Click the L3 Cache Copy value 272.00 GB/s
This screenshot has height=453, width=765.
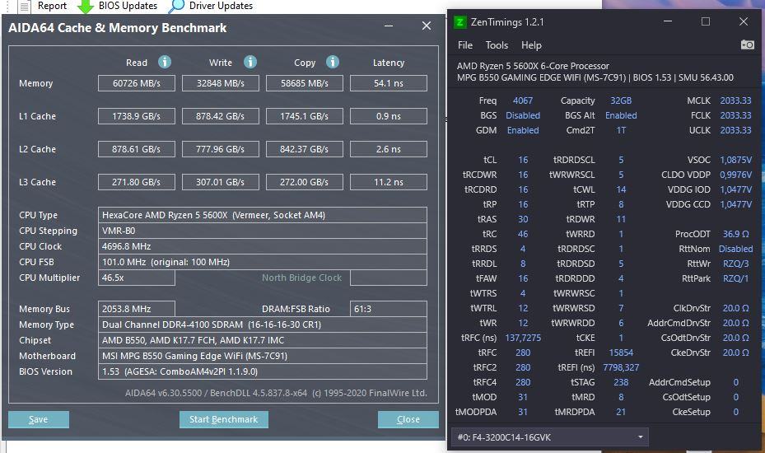pos(305,182)
